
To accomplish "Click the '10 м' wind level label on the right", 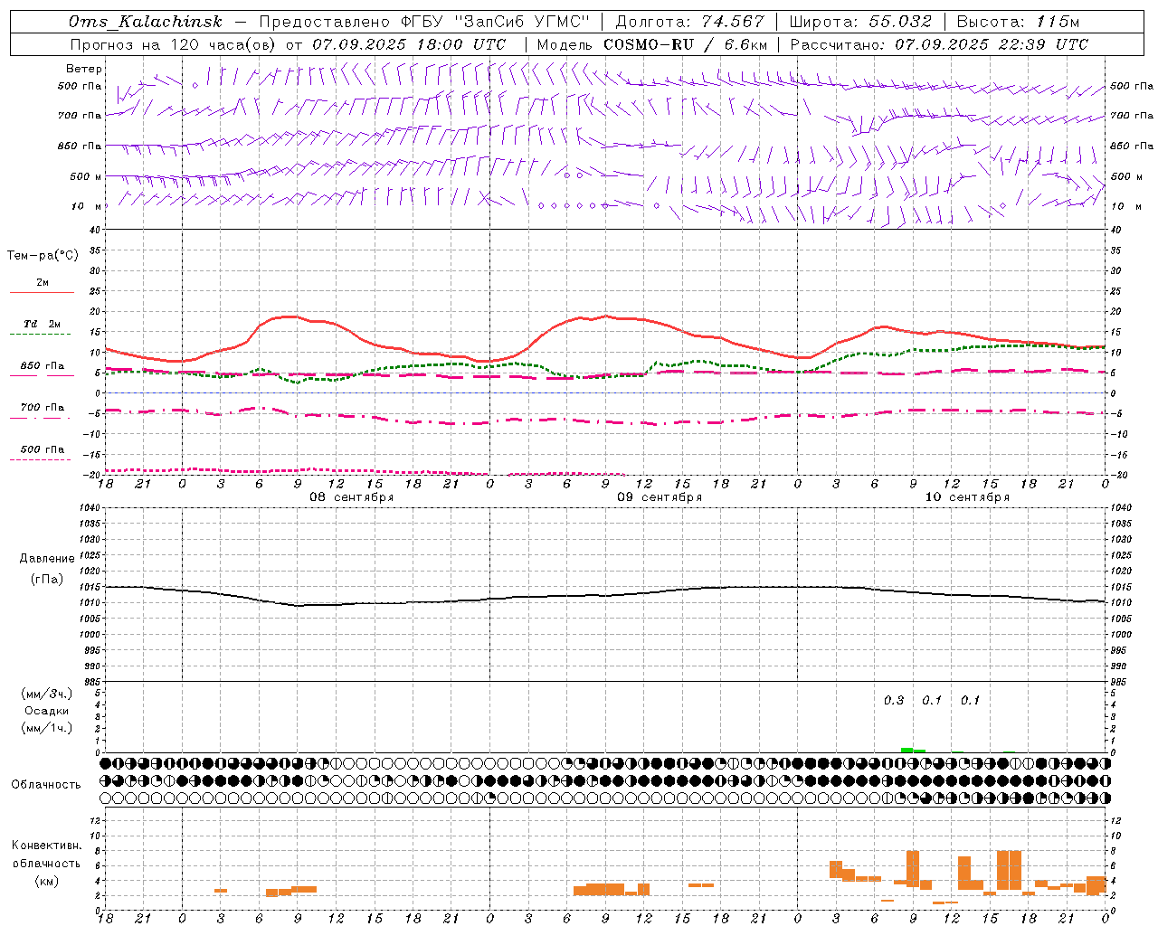I will click(1126, 206).
